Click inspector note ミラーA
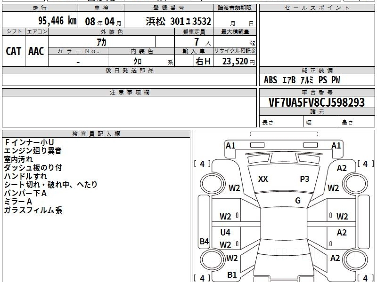377x282 pixels. click(18, 202)
